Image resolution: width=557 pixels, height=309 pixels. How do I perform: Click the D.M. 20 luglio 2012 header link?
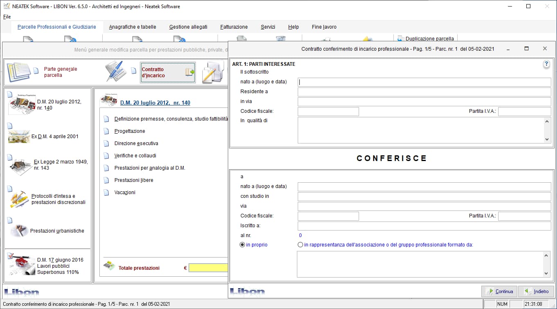pyautogui.click(x=155, y=103)
